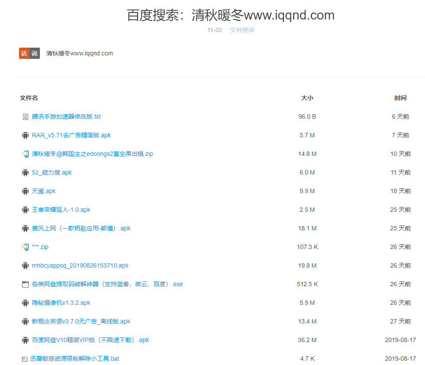This screenshot has height=365, width=425.
Task: Open 赛风上网（一款钥匙应用-都懂）.apk
Action: pyautogui.click(x=81, y=228)
